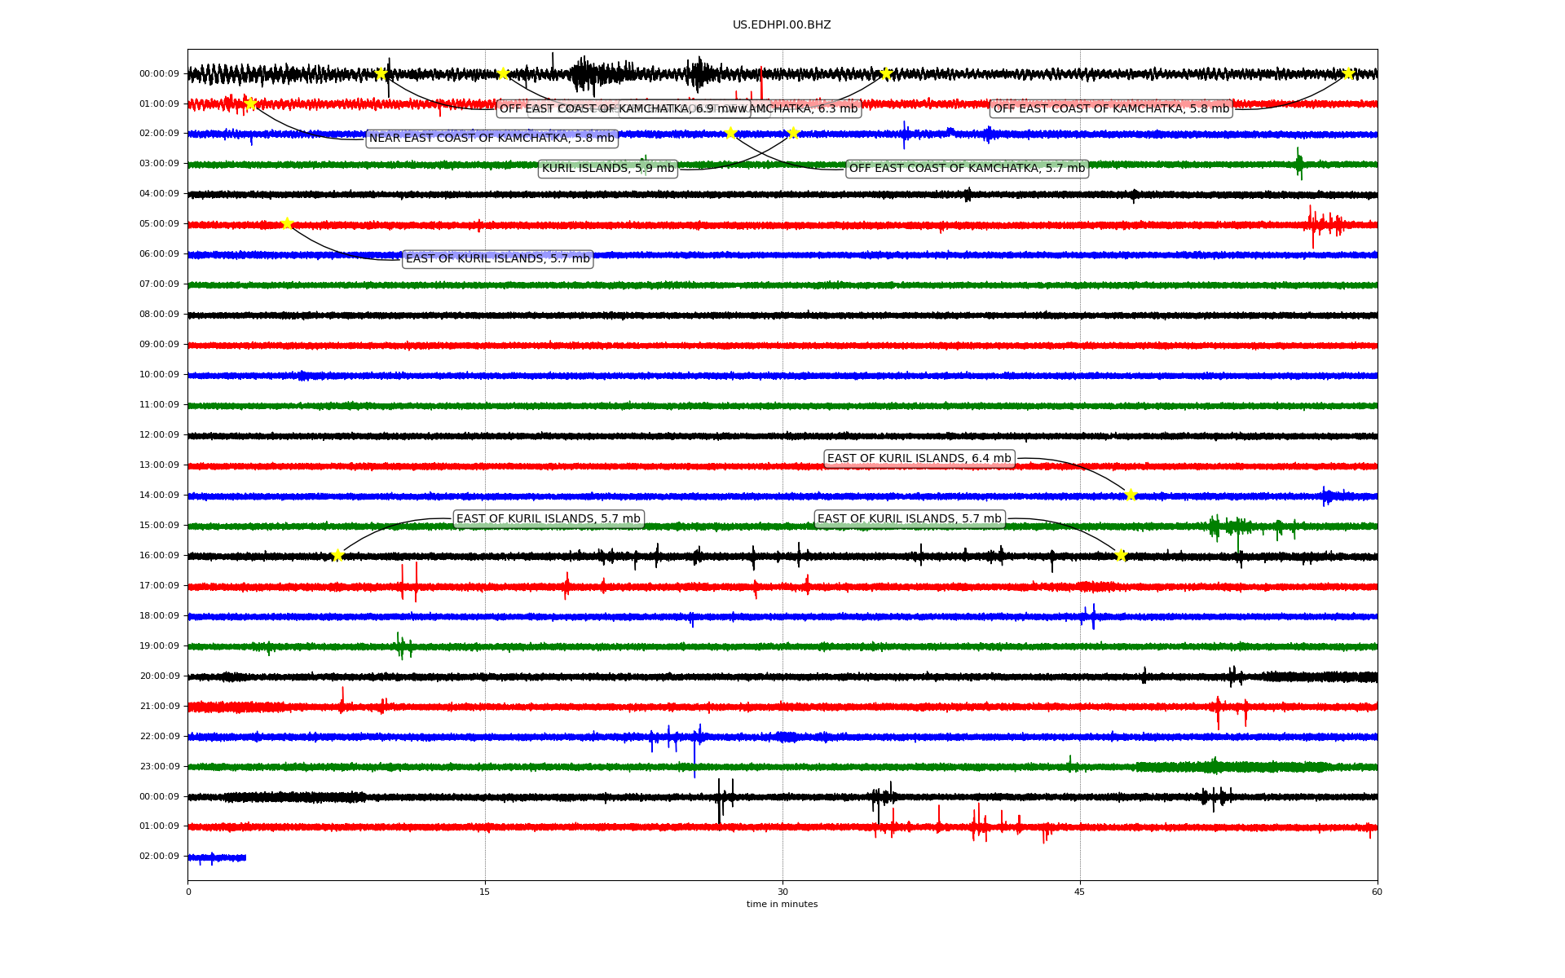Screen dimensions: 1565x978
Task: Click the 11:00:09 time label
Action: 159,405
